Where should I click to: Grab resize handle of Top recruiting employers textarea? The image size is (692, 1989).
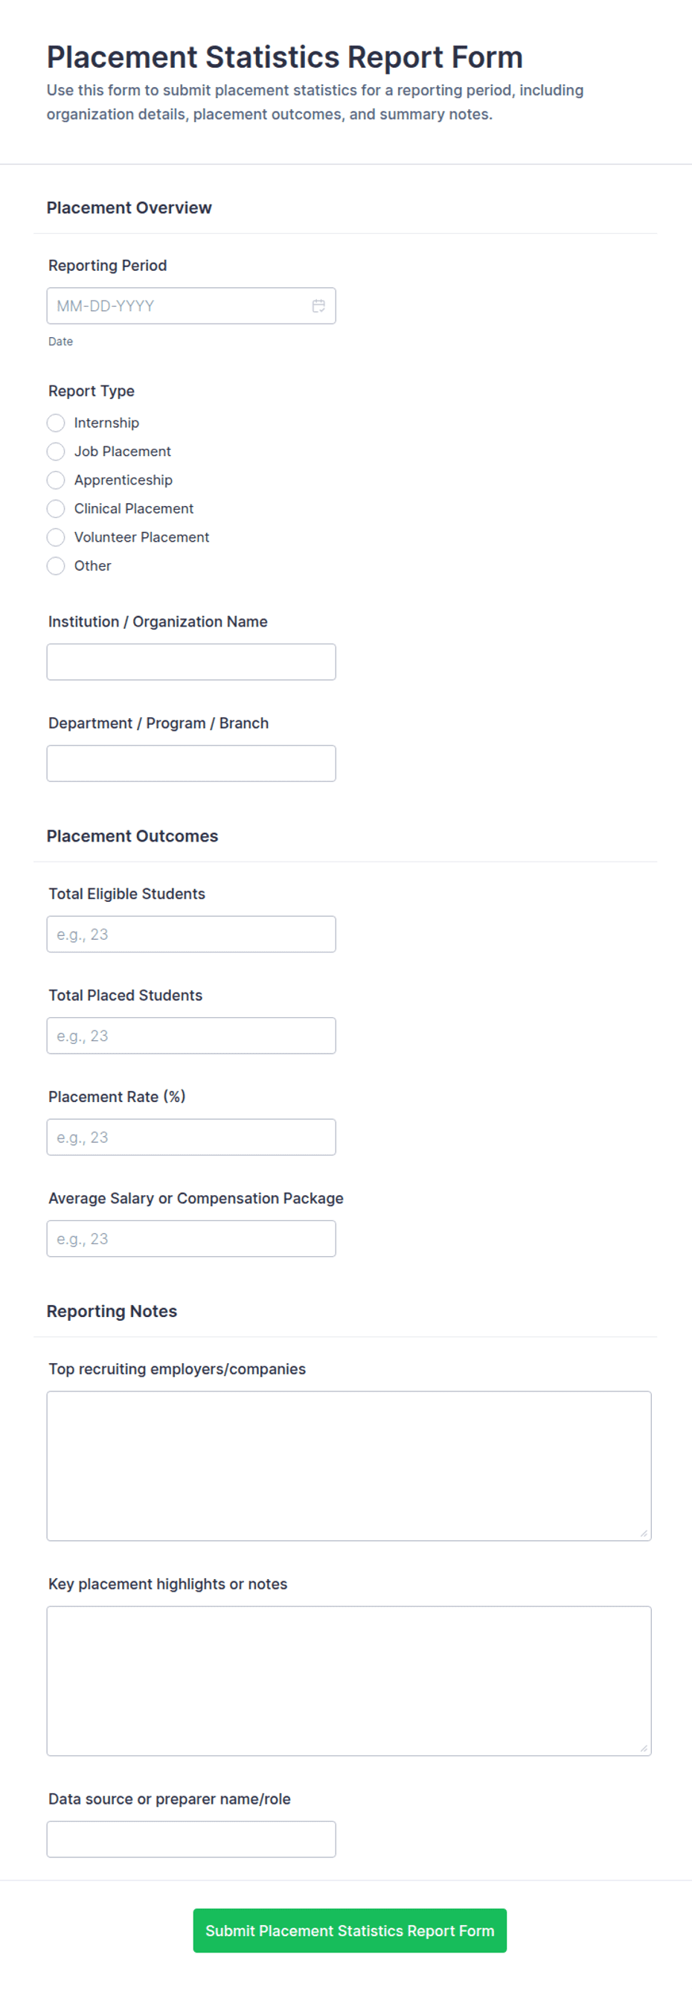point(644,1534)
